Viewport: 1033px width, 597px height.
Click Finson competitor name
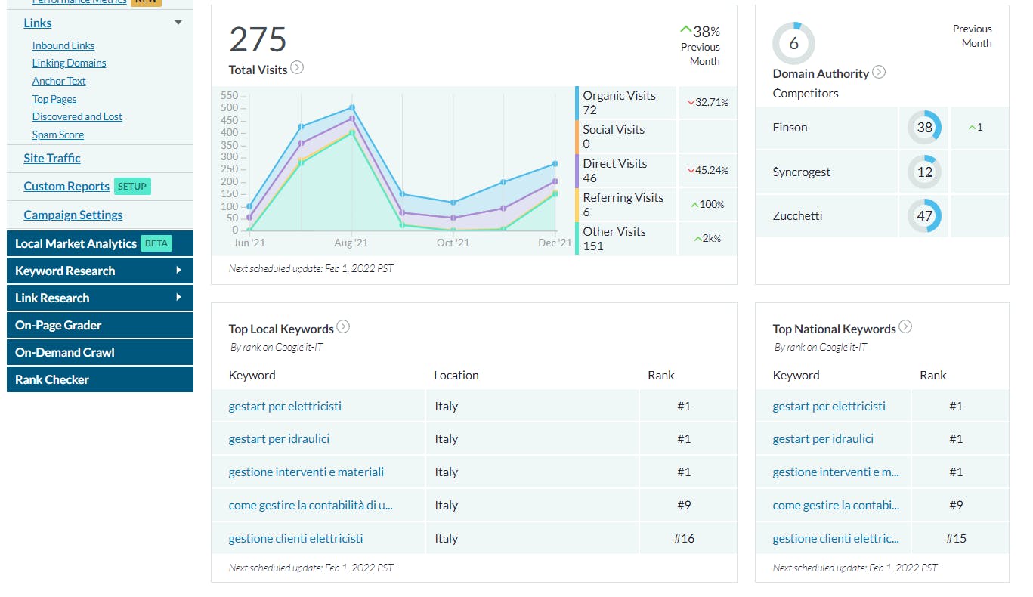790,127
